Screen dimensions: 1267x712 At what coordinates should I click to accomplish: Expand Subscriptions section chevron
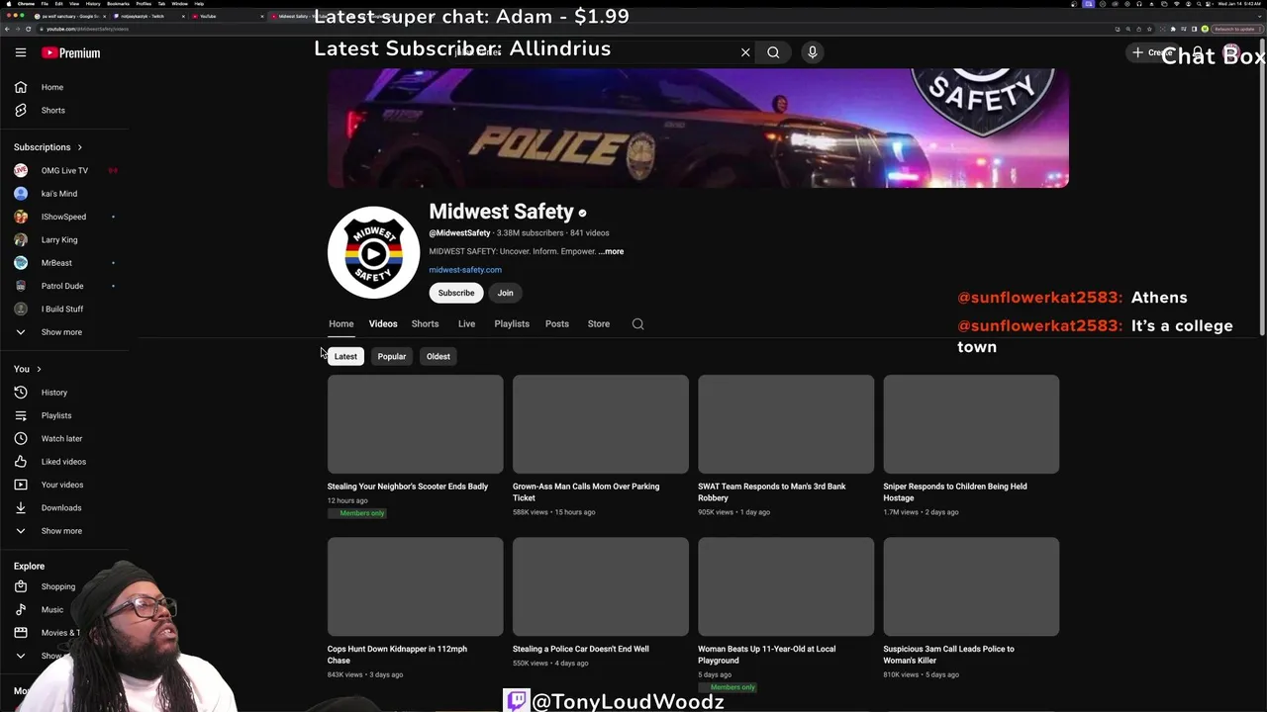(80, 147)
